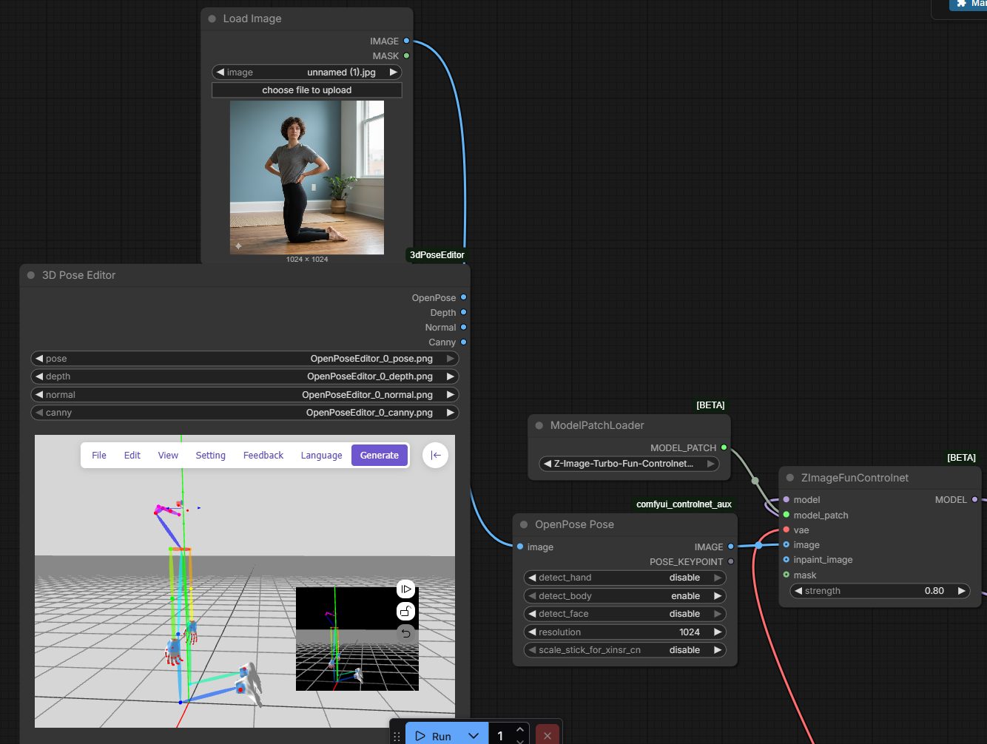The height and width of the screenshot is (744, 987).
Task: Open the View menu in the pose editor
Action: [168, 456]
